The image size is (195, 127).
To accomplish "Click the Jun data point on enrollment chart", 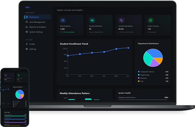I will [128, 48].
